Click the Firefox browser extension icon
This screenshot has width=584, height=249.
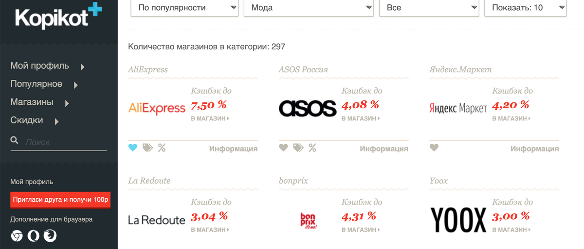coord(50,236)
